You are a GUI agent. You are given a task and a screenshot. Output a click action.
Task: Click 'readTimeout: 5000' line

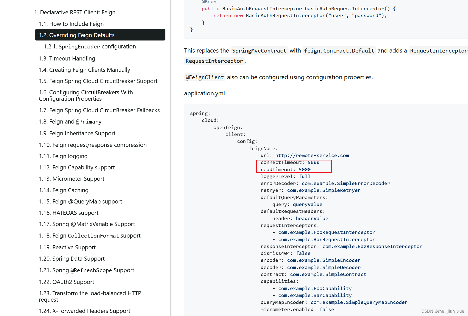point(285,170)
